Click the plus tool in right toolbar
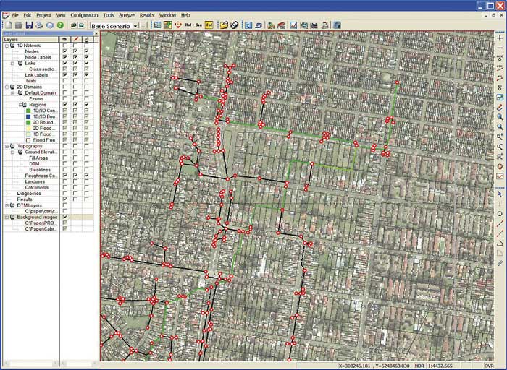The height and width of the screenshot is (370, 507). [500, 38]
